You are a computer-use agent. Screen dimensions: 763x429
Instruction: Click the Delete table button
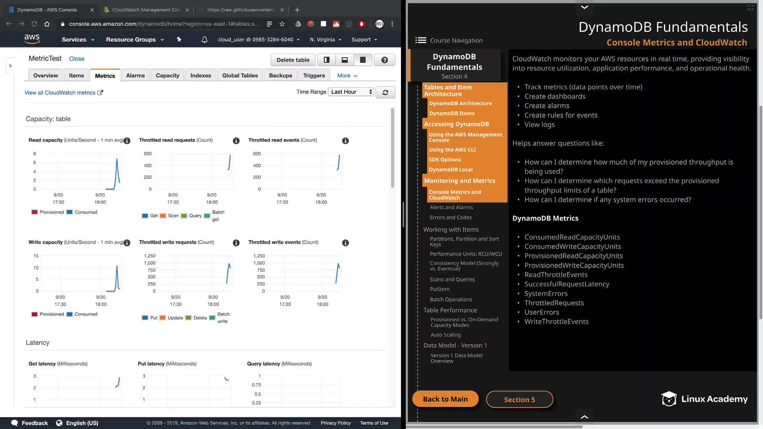point(293,60)
